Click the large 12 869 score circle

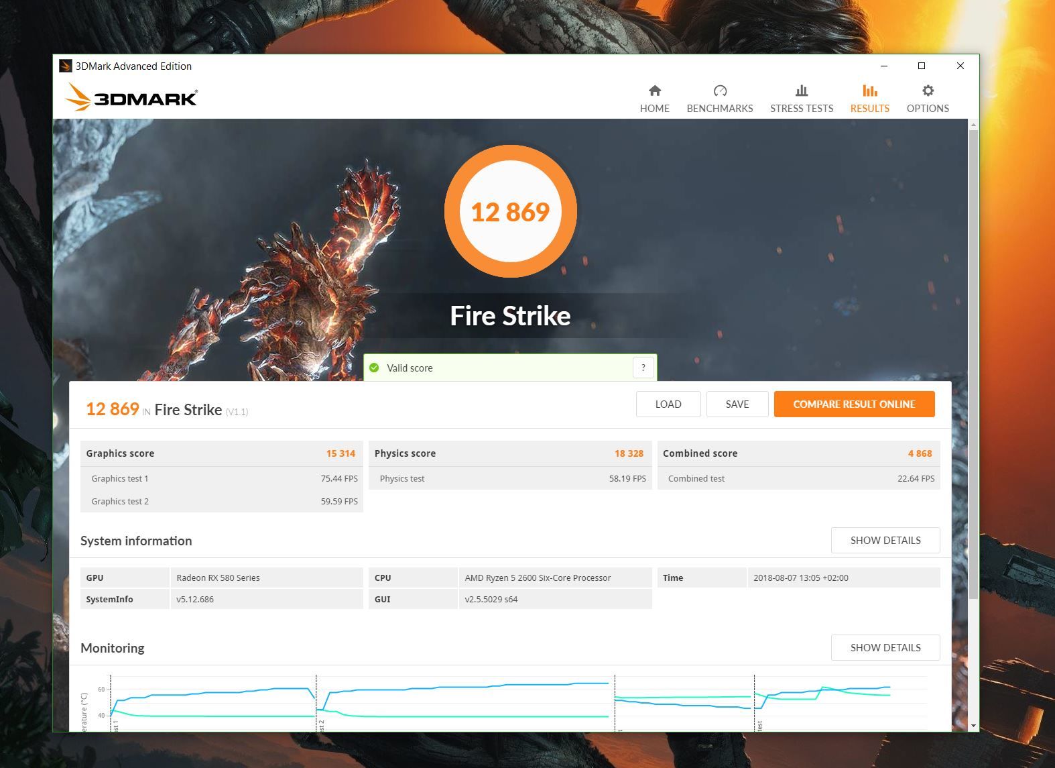(x=511, y=211)
